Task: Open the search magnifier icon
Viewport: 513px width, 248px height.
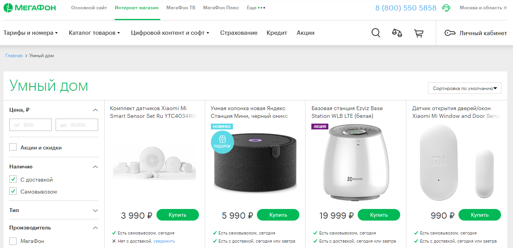Action: 376,33
